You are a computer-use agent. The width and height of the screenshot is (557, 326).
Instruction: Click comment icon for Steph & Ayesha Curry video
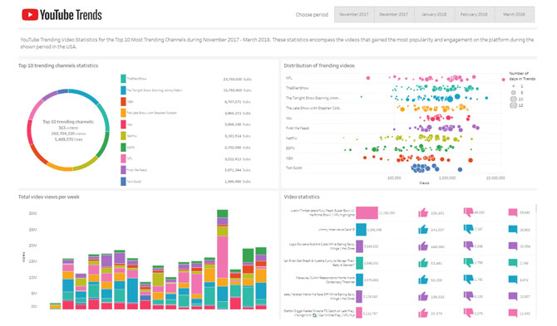[513, 263]
